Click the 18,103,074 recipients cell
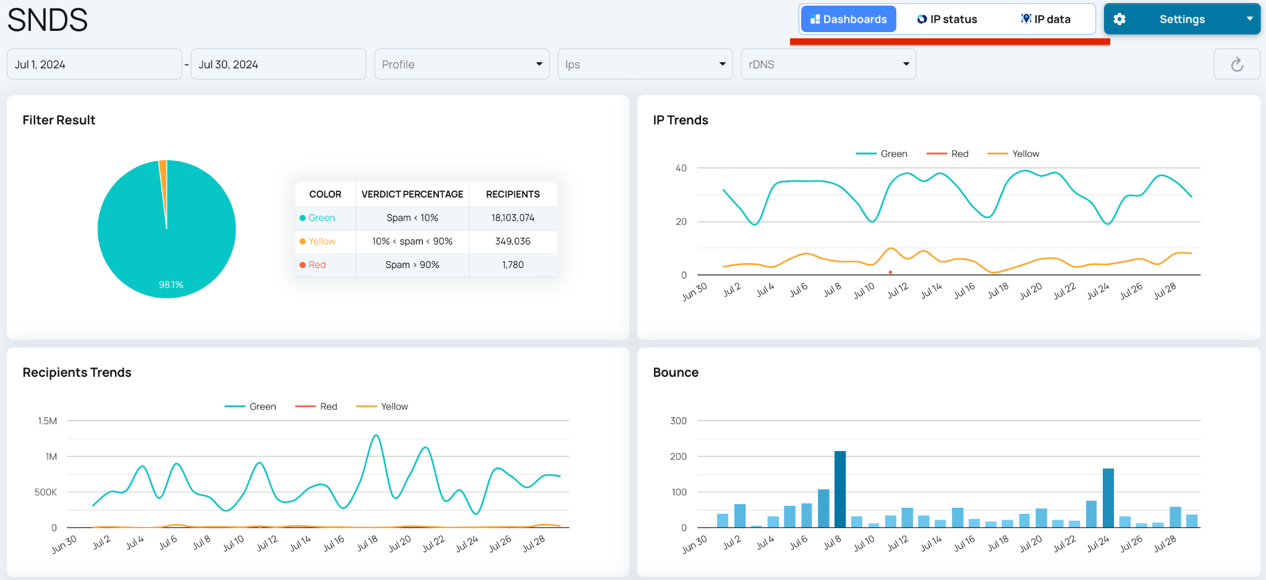The width and height of the screenshot is (1266, 580). 513,218
